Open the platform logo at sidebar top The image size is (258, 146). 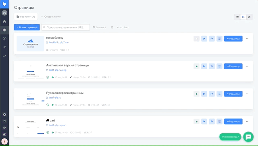tap(4, 4)
